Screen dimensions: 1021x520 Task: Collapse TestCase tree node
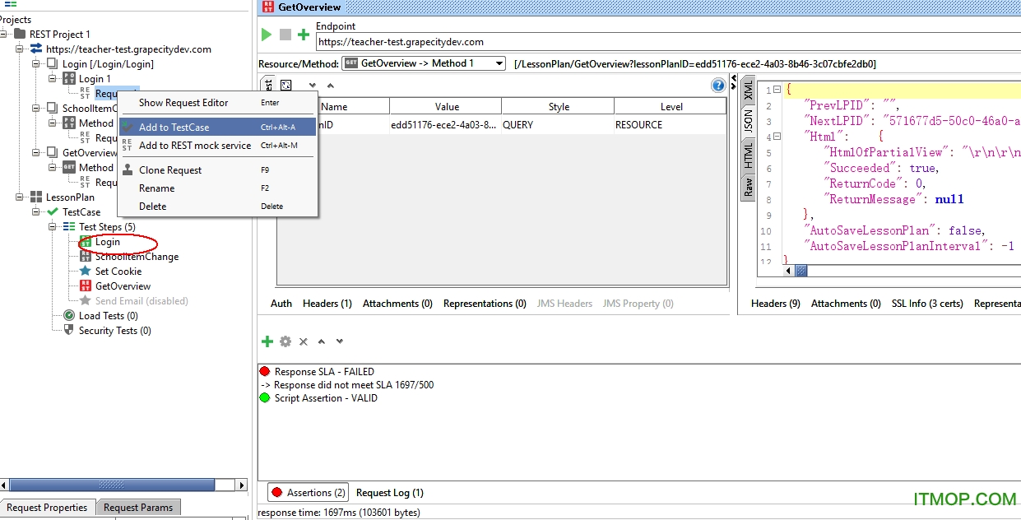(x=37, y=211)
